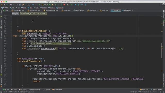The image size is (165, 93).
Task: Click the Debug app bug icon
Action: pyautogui.click(x=55, y=5)
